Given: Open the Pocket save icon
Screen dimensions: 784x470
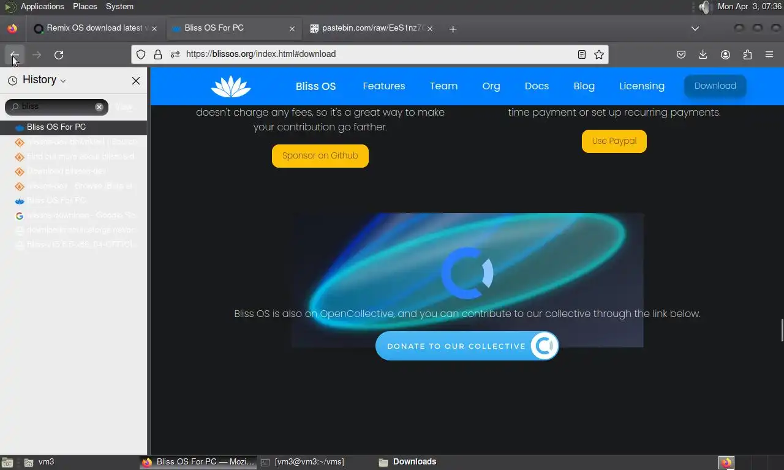Looking at the screenshot, I should click(x=681, y=54).
